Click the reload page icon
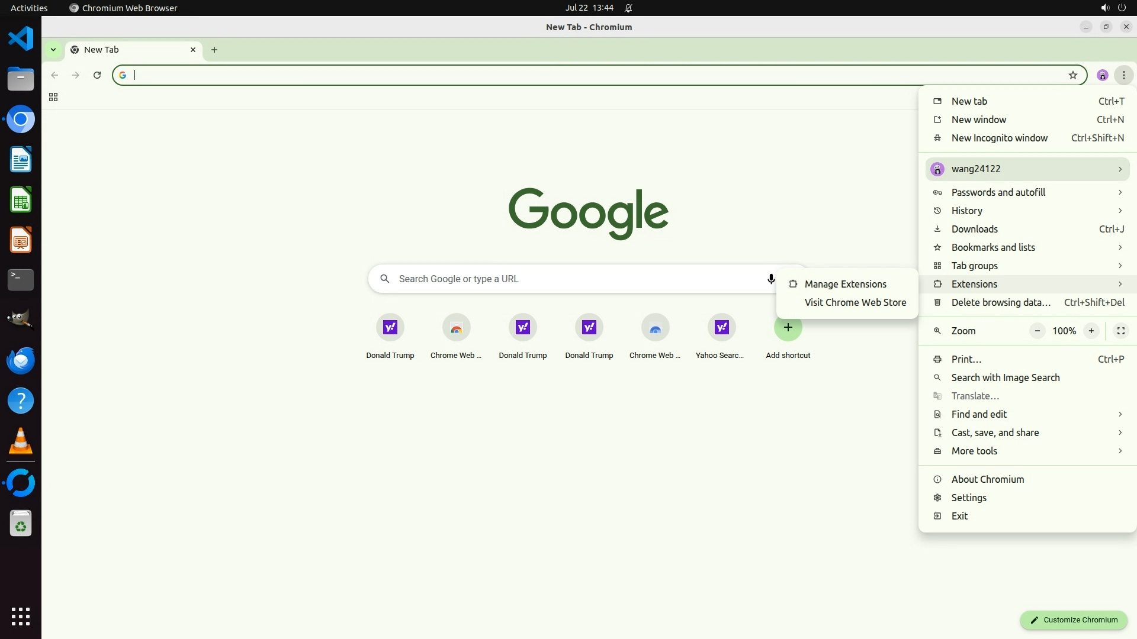The image size is (1137, 639). [x=97, y=75]
